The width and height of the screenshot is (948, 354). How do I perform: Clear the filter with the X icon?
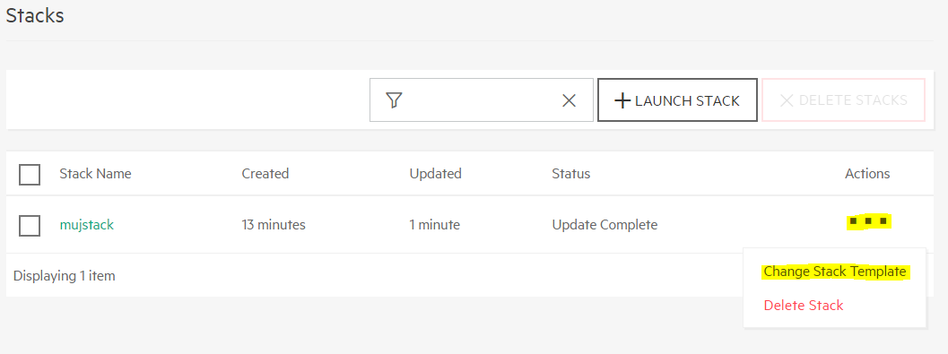[x=569, y=100]
